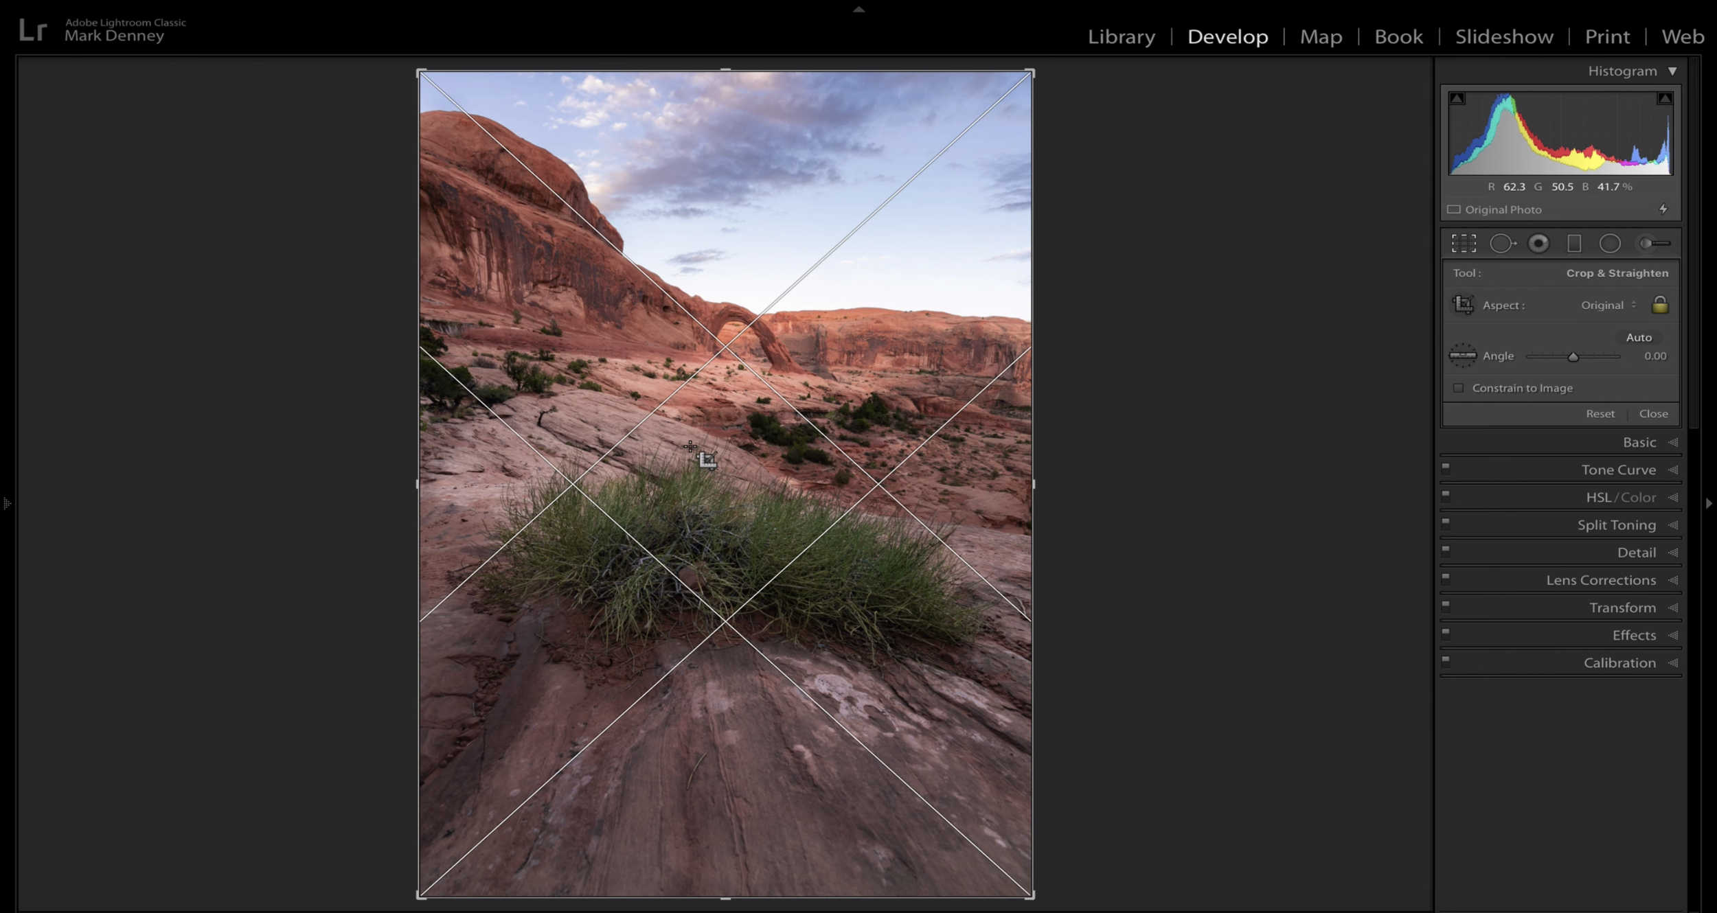1717x913 pixels.
Task: Open the Slideshow module
Action: pyautogui.click(x=1503, y=36)
